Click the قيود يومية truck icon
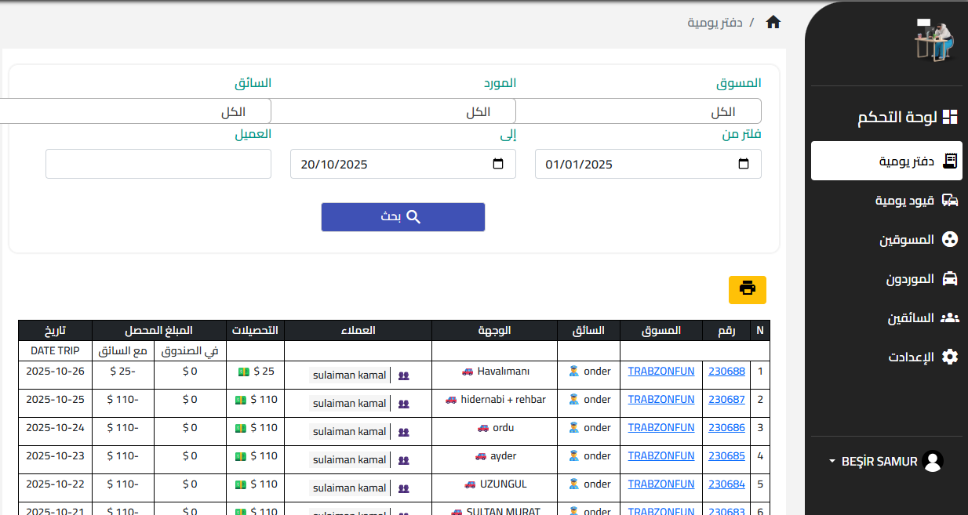This screenshot has height=515, width=968. [950, 200]
